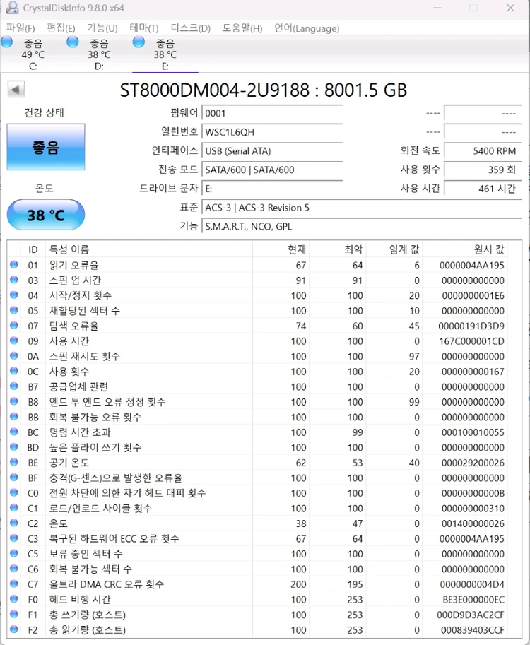Screen dimensions: 530x645
Task: Select the 총 쓰기량 (호스트) row
Action: 258,615
